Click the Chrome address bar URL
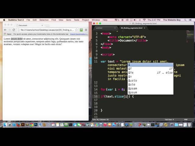195x146 pixels. 47,30
